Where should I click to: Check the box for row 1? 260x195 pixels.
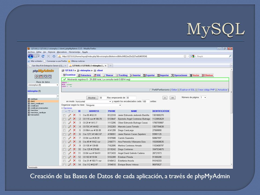[64, 115]
